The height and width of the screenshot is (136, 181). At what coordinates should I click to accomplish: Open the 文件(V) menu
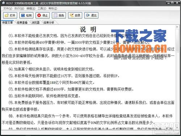point(8,8)
